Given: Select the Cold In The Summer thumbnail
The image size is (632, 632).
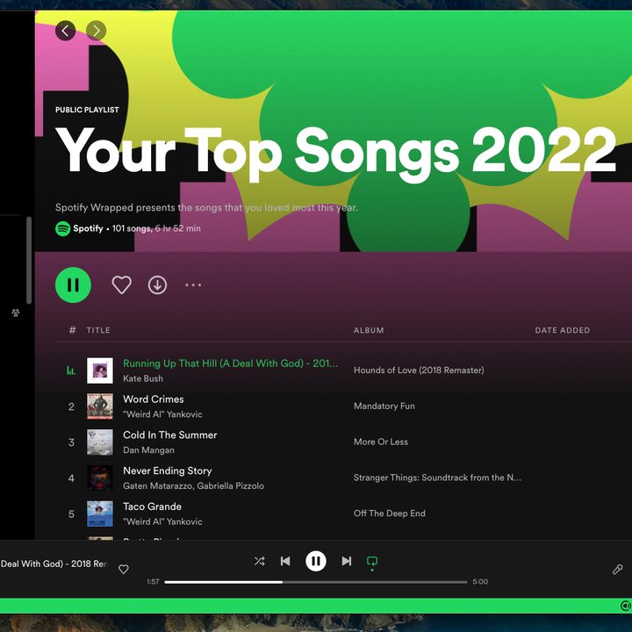Looking at the screenshot, I should coord(100,442).
